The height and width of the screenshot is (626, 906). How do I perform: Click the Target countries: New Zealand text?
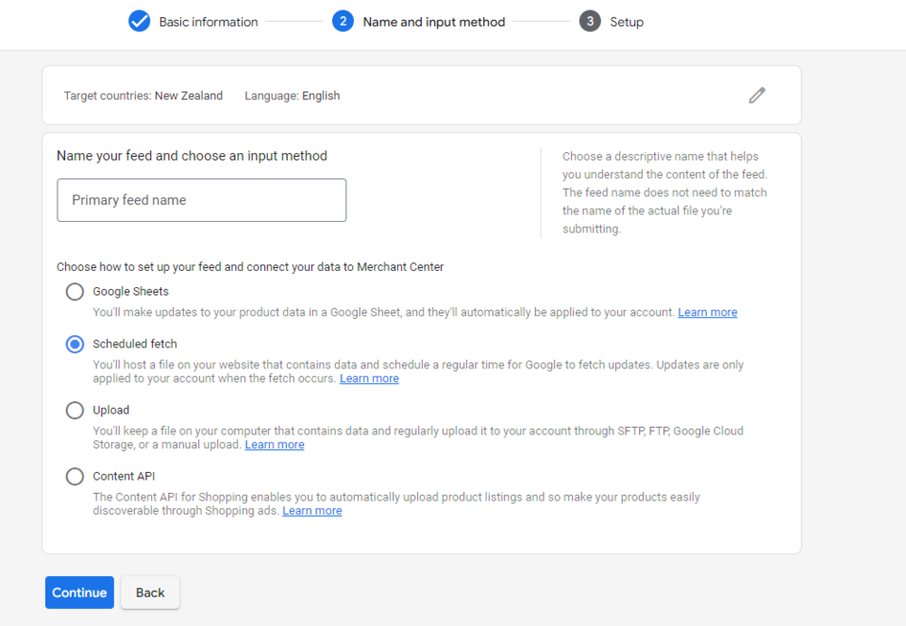click(x=143, y=95)
